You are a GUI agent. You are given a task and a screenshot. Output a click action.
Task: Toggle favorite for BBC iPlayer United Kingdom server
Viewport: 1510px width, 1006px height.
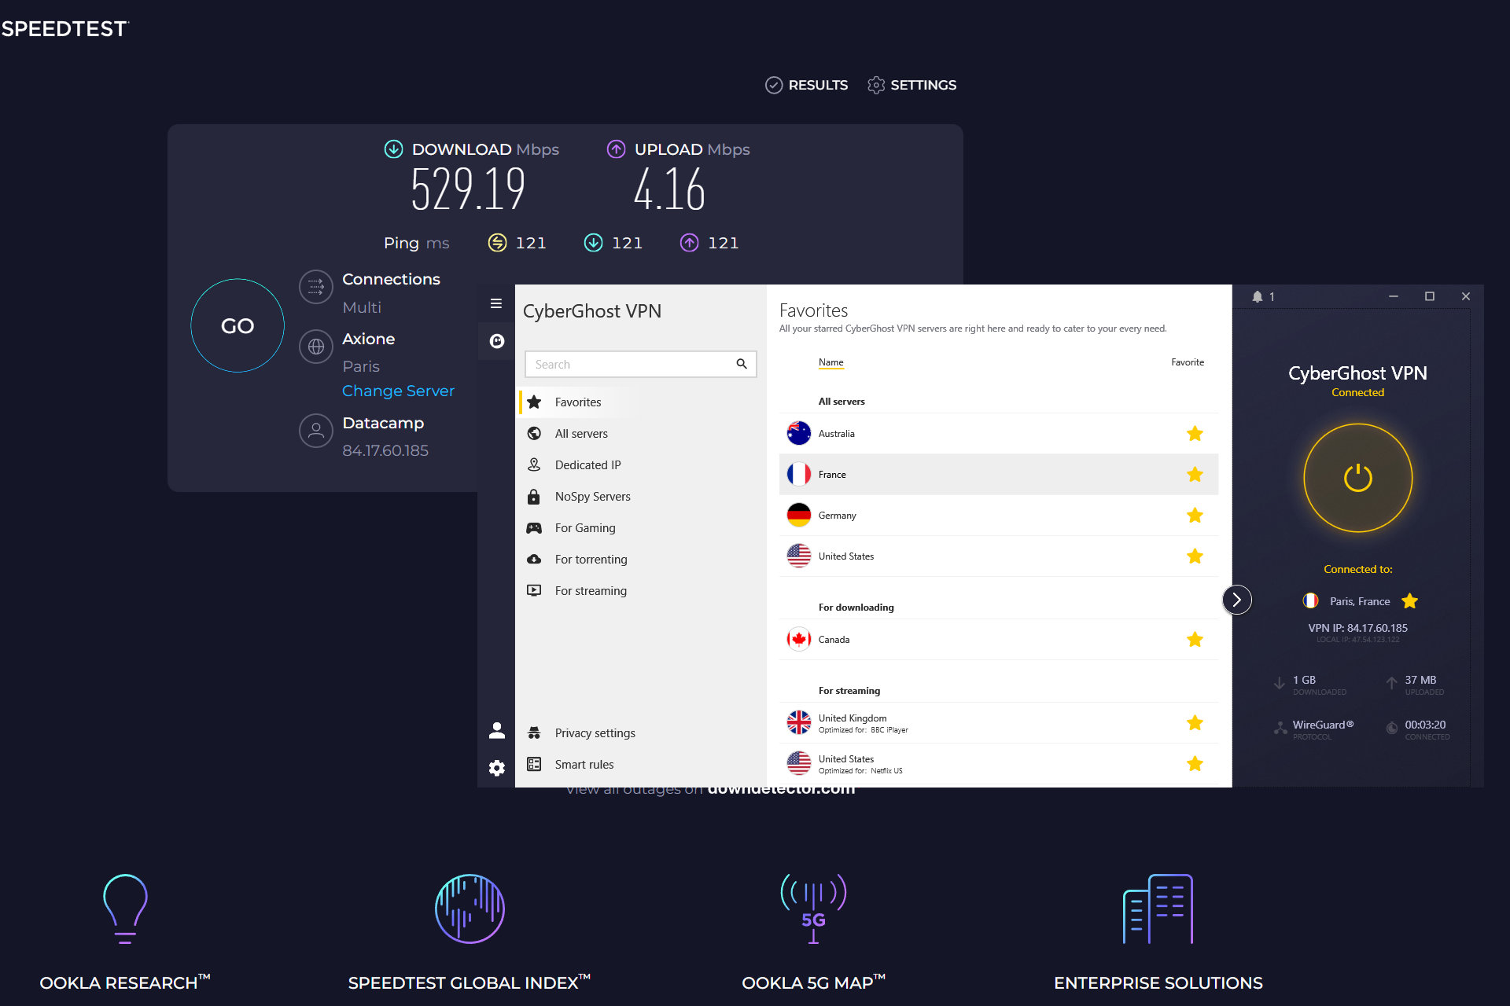point(1195,724)
